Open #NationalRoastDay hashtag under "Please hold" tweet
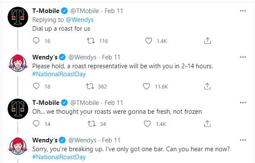Image resolution: width=255 pixels, height=163 pixels. (x=59, y=74)
